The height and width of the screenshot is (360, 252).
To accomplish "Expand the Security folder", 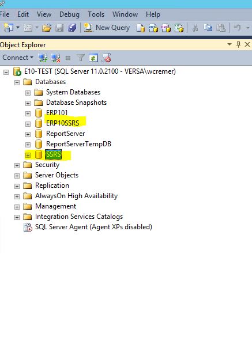I will [x=17, y=165].
